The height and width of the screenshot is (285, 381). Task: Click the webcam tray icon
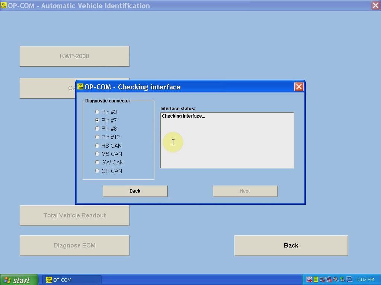click(336, 279)
